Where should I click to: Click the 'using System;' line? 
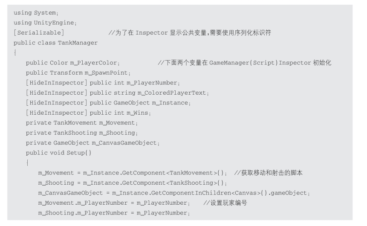(x=36, y=13)
